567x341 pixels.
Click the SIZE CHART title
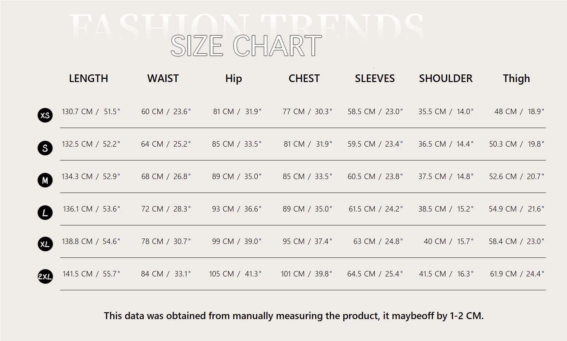(x=246, y=46)
